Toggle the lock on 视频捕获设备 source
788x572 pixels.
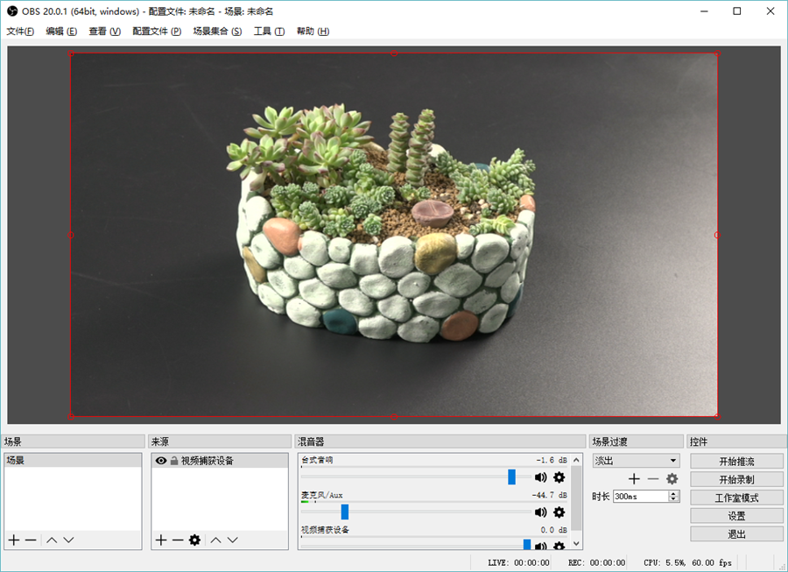(174, 461)
